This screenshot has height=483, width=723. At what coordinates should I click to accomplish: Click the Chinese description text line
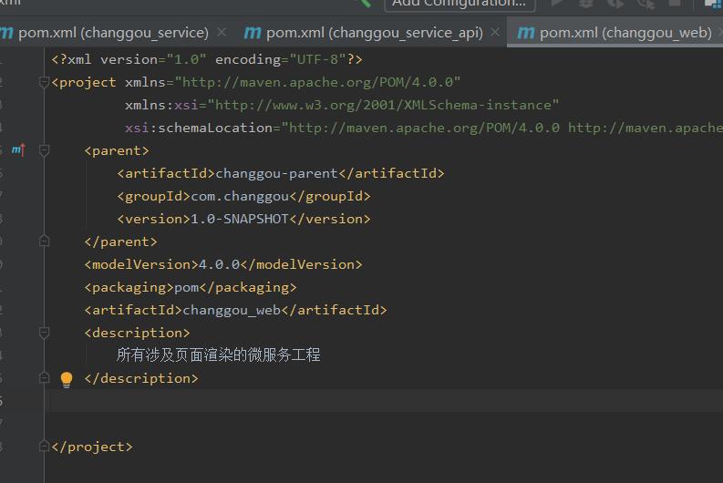[x=219, y=355]
